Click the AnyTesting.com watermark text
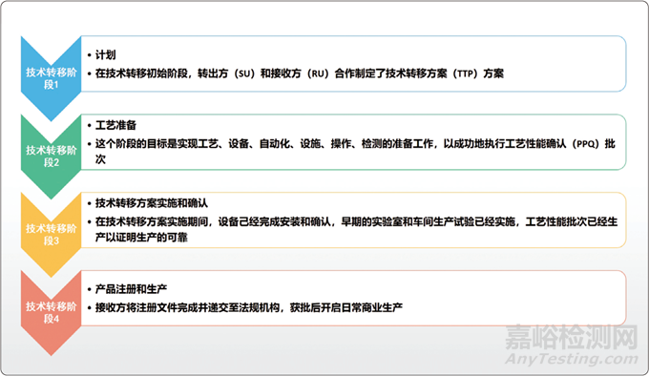This screenshot has height=376, width=649. pyautogui.click(x=572, y=359)
